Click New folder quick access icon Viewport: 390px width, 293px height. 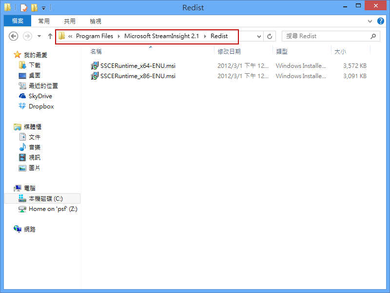tap(34, 8)
